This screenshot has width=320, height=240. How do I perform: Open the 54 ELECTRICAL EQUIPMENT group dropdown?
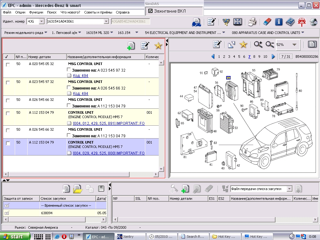pos(185,32)
